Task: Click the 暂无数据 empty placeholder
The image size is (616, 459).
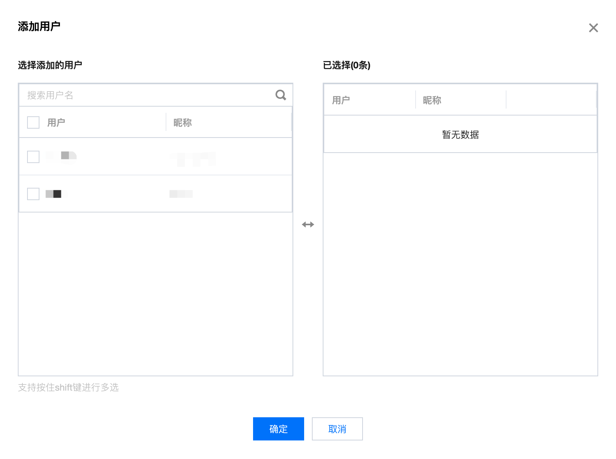Action: tap(460, 135)
